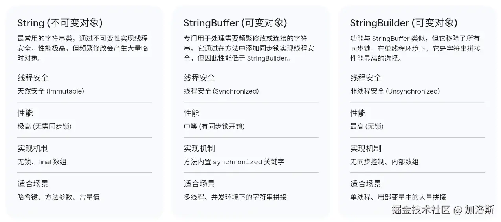Select 极高 (无需同步锁) performance value
Screen dimensions: 501x222
44,127
